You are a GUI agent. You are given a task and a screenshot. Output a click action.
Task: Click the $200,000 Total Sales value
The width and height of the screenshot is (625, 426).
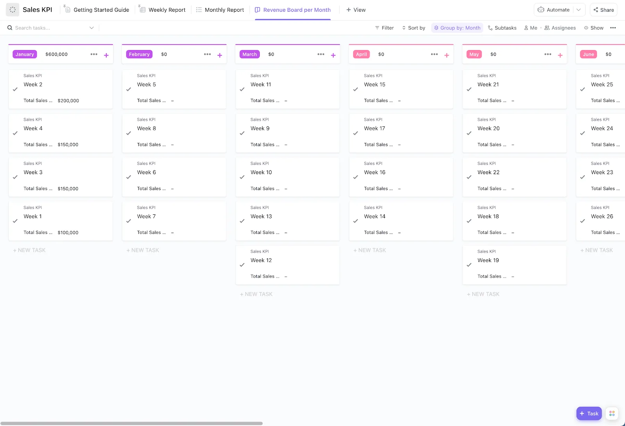68,101
